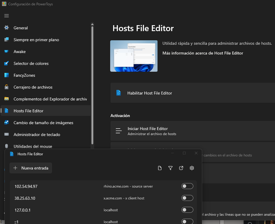275x224 pixels.
Task: Toggle the 102.54.94.97 rhino.acme.com entry
Action: point(187,186)
